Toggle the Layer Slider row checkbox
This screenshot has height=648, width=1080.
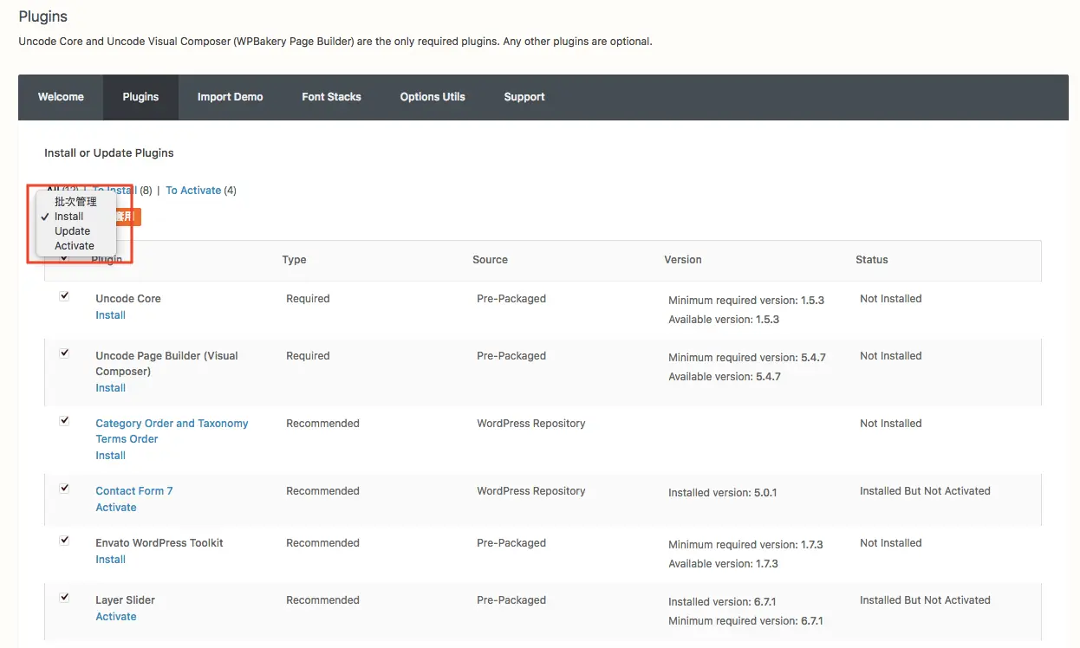coord(64,598)
